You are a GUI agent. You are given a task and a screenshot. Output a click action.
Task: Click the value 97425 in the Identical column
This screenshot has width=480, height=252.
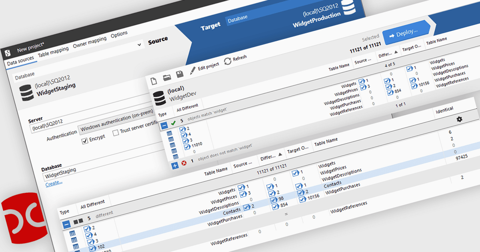462,158
